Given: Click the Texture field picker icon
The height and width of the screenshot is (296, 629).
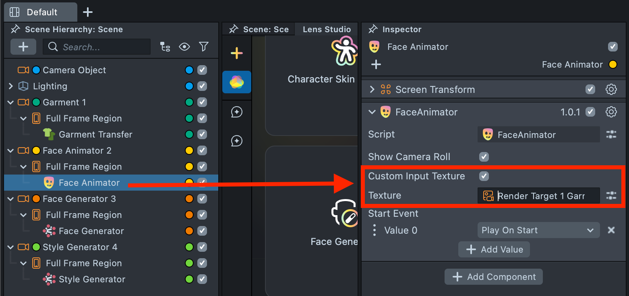Looking at the screenshot, I should [x=611, y=196].
